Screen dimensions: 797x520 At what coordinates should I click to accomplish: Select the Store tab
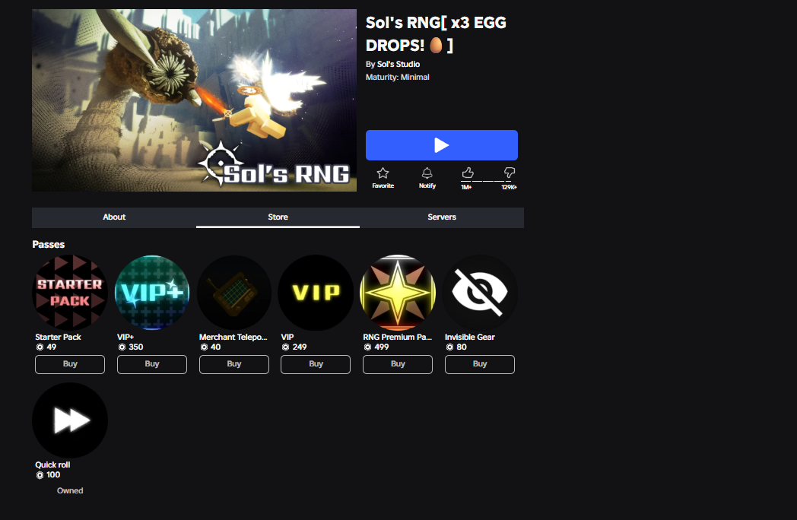tap(278, 217)
